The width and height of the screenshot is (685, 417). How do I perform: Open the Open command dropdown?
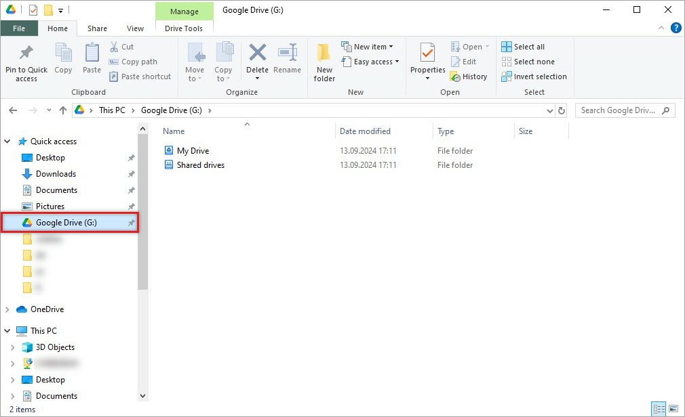pyautogui.click(x=488, y=47)
